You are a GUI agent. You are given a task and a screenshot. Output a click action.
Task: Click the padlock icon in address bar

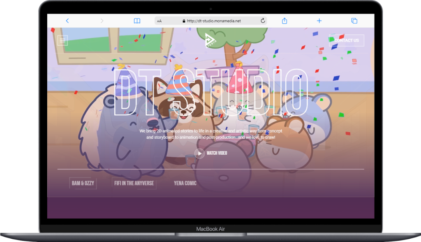tap(184, 21)
